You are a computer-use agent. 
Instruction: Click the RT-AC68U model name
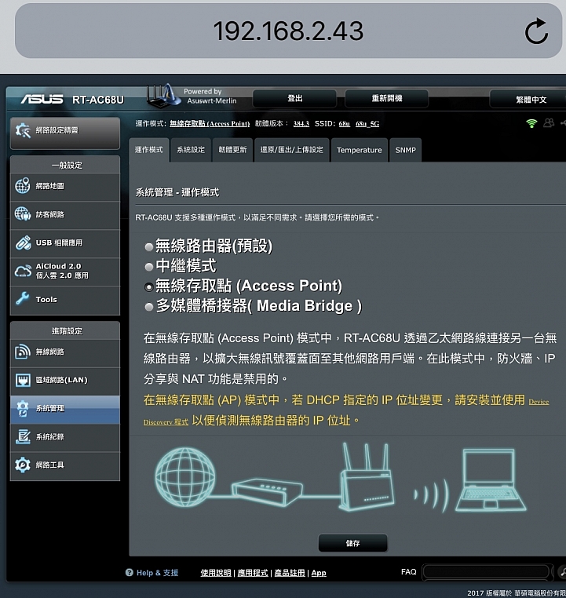(98, 100)
